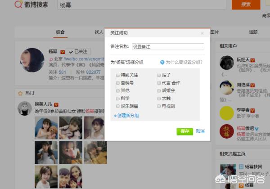270x189 pixels.
Task: Click the 设置备注 remark name field
Action: [x=168, y=47]
